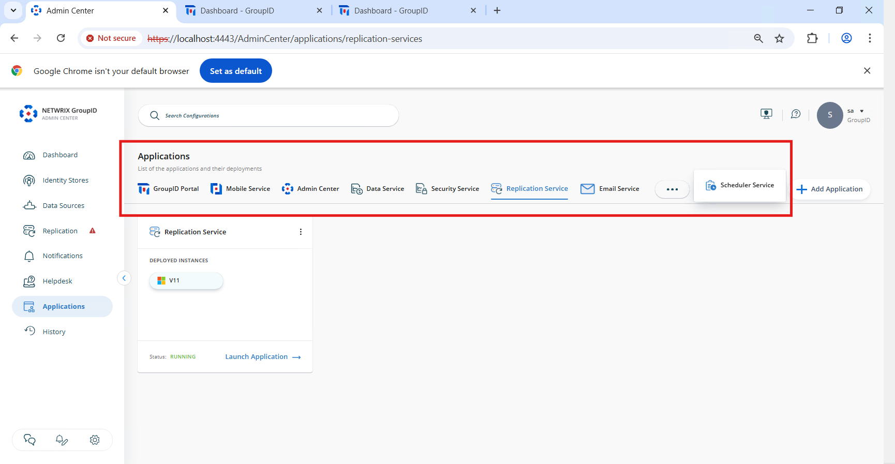Click Set as default button
This screenshot has width=895, height=464.
click(236, 71)
